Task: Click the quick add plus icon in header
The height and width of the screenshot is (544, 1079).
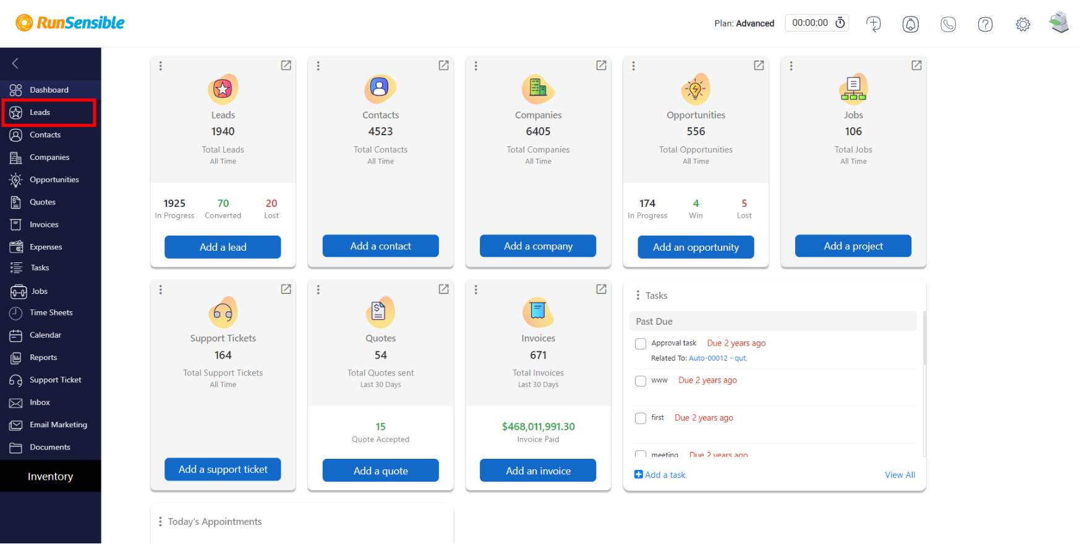Action: click(873, 23)
